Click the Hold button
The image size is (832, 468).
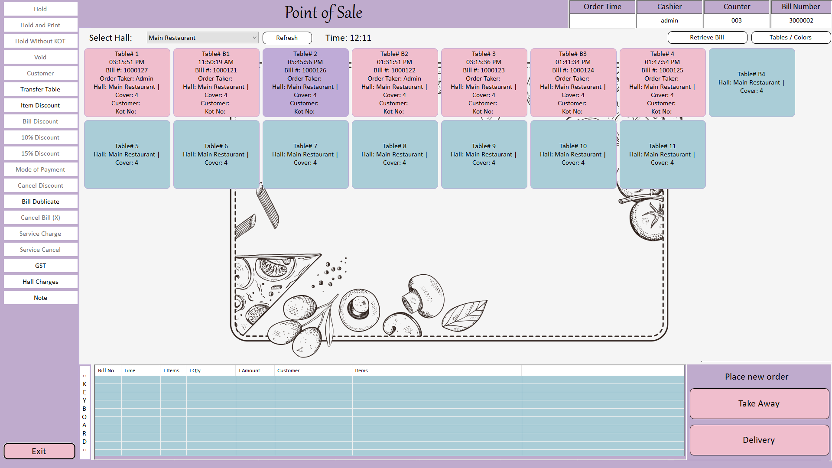point(41,9)
